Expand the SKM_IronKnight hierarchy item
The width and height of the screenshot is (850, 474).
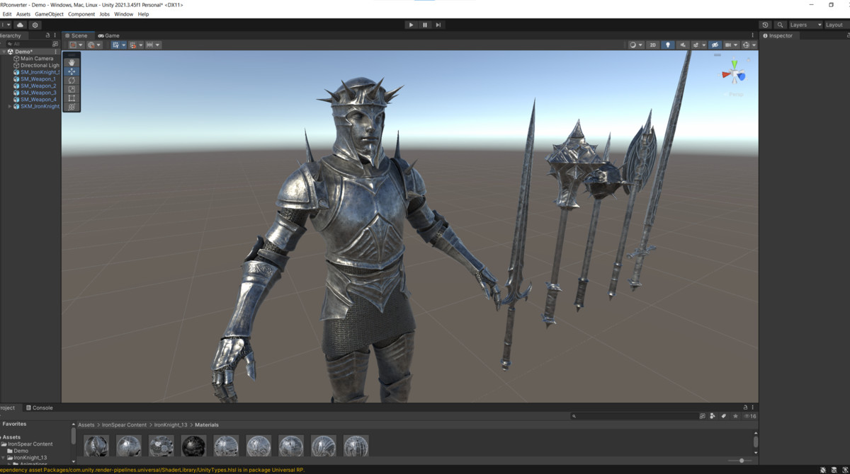click(x=10, y=107)
